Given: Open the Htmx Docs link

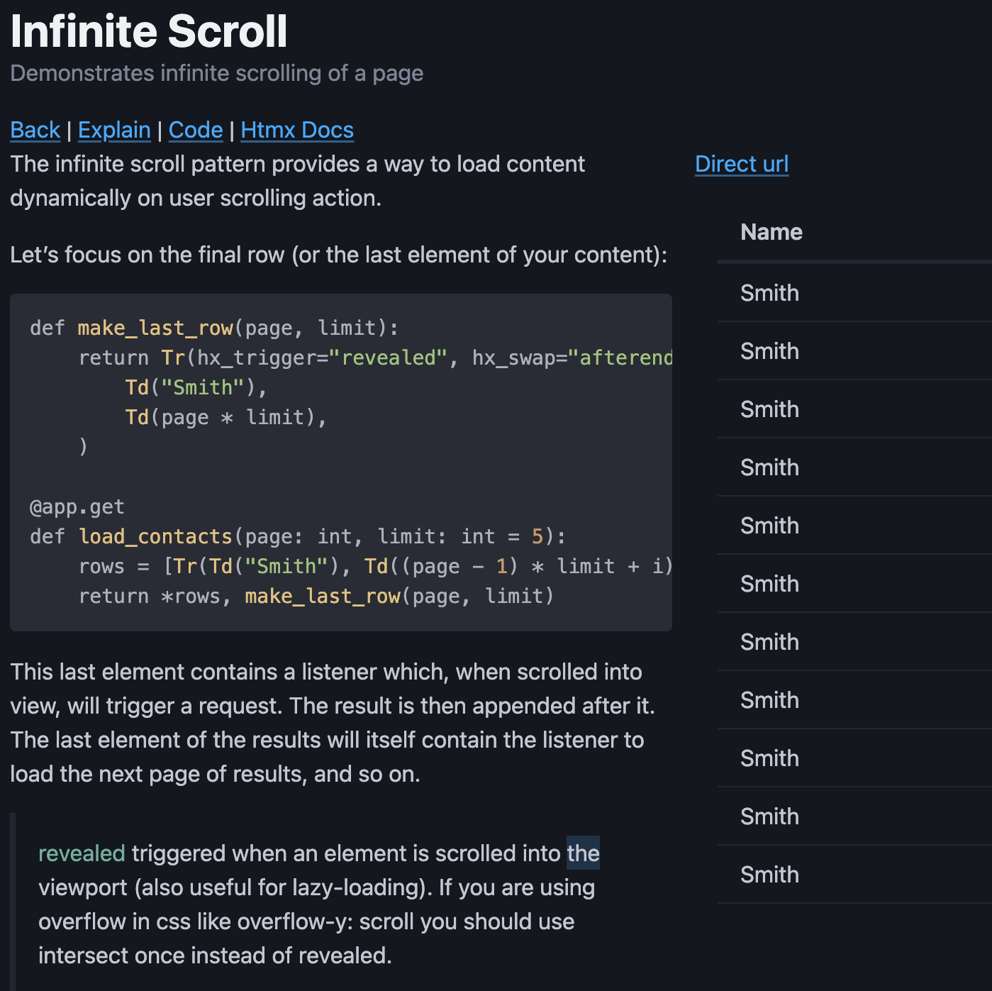Looking at the screenshot, I should point(296,130).
